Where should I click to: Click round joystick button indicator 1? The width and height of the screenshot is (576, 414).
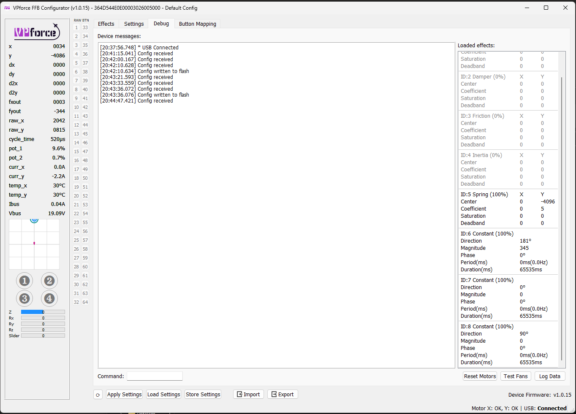[x=24, y=281]
